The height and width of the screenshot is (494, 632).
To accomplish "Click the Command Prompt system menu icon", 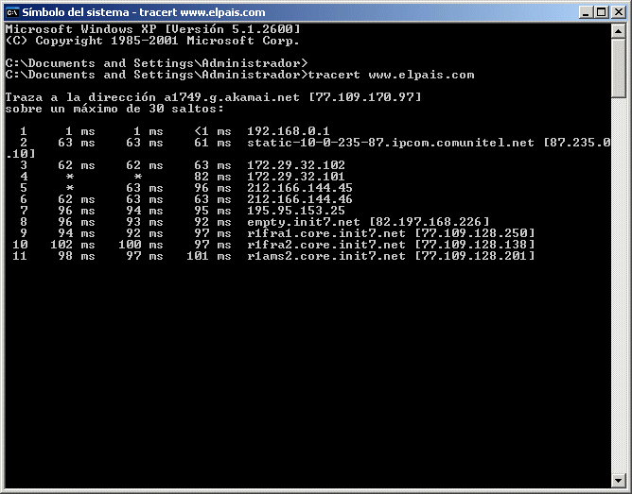I will tap(12, 11).
